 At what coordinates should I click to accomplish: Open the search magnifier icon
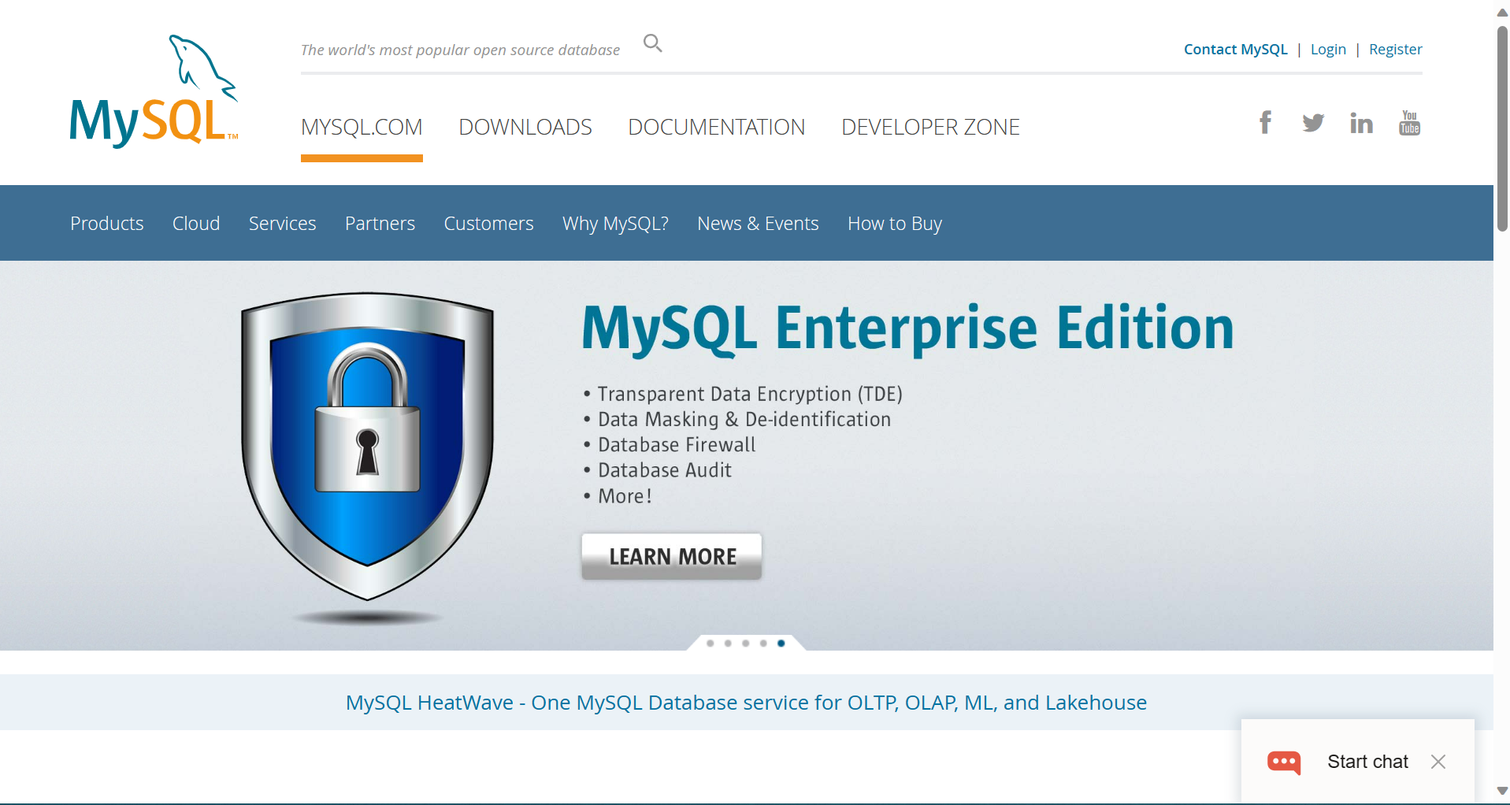[x=653, y=43]
